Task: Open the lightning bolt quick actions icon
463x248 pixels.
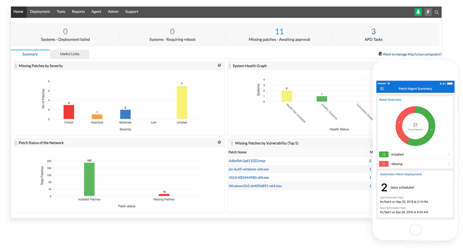Action: click(x=428, y=12)
